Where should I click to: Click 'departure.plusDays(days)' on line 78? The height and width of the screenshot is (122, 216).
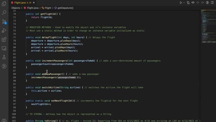click(x=63, y=41)
